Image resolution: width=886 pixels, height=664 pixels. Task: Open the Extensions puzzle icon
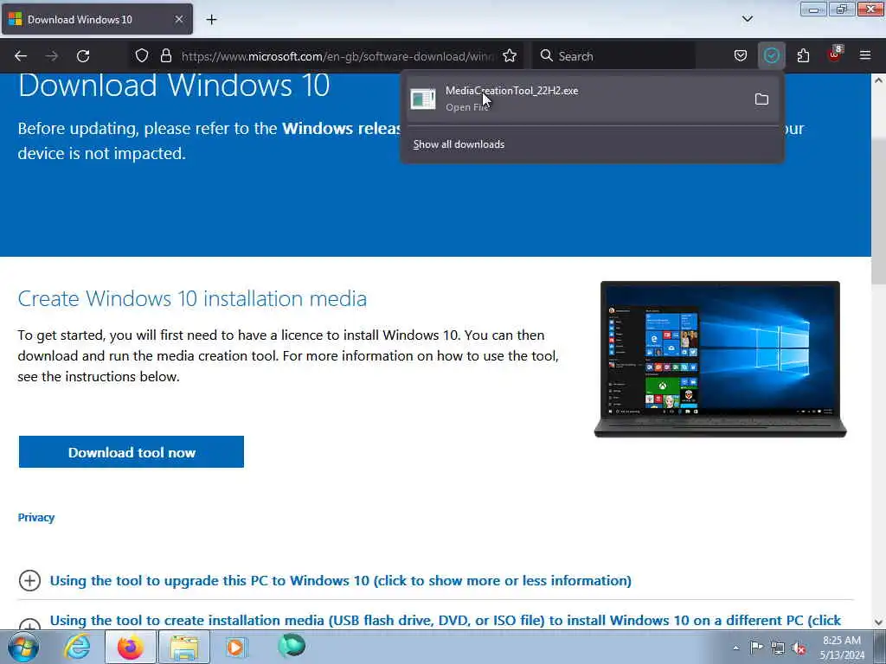pos(803,56)
